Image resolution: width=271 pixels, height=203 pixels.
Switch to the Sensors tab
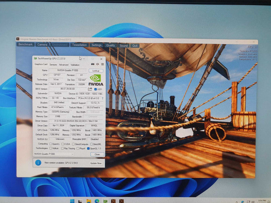pos(53,65)
